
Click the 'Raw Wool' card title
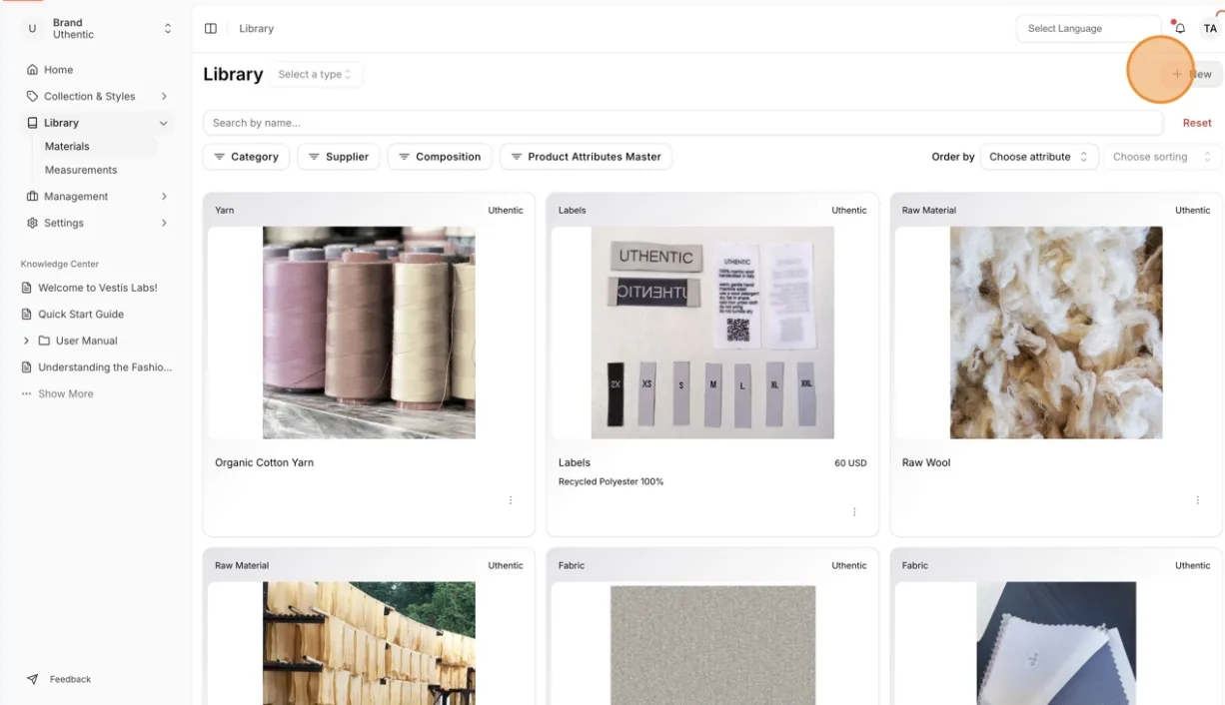pos(925,462)
